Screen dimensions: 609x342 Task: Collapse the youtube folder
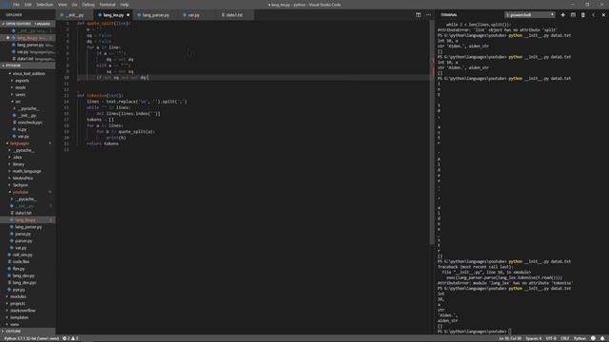coord(20,192)
